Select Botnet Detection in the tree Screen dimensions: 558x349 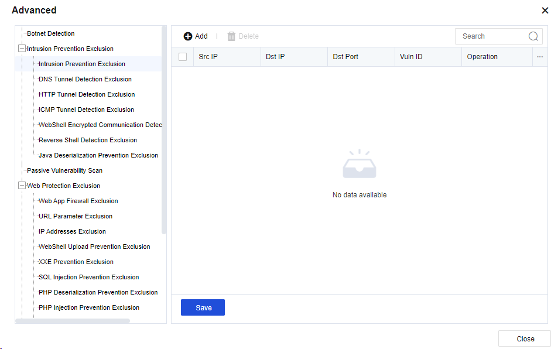(x=51, y=33)
